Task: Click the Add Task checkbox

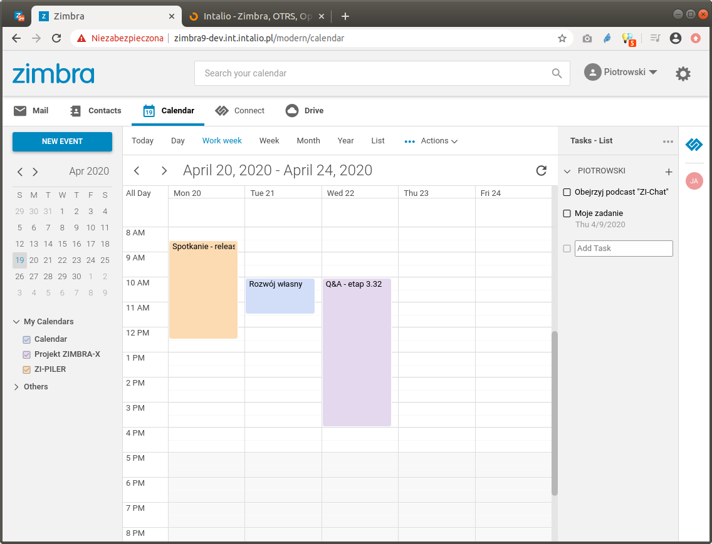Action: (x=567, y=248)
